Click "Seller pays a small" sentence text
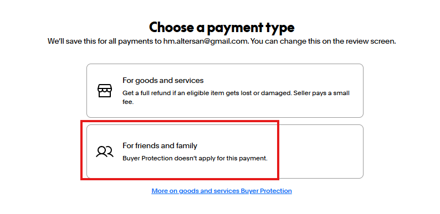The image size is (440, 214). (321, 93)
